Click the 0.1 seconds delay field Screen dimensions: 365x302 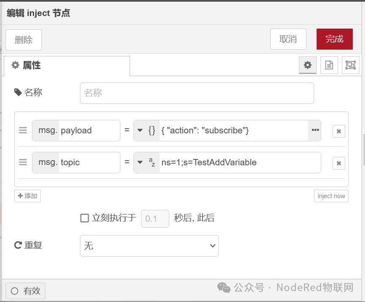coord(155,219)
